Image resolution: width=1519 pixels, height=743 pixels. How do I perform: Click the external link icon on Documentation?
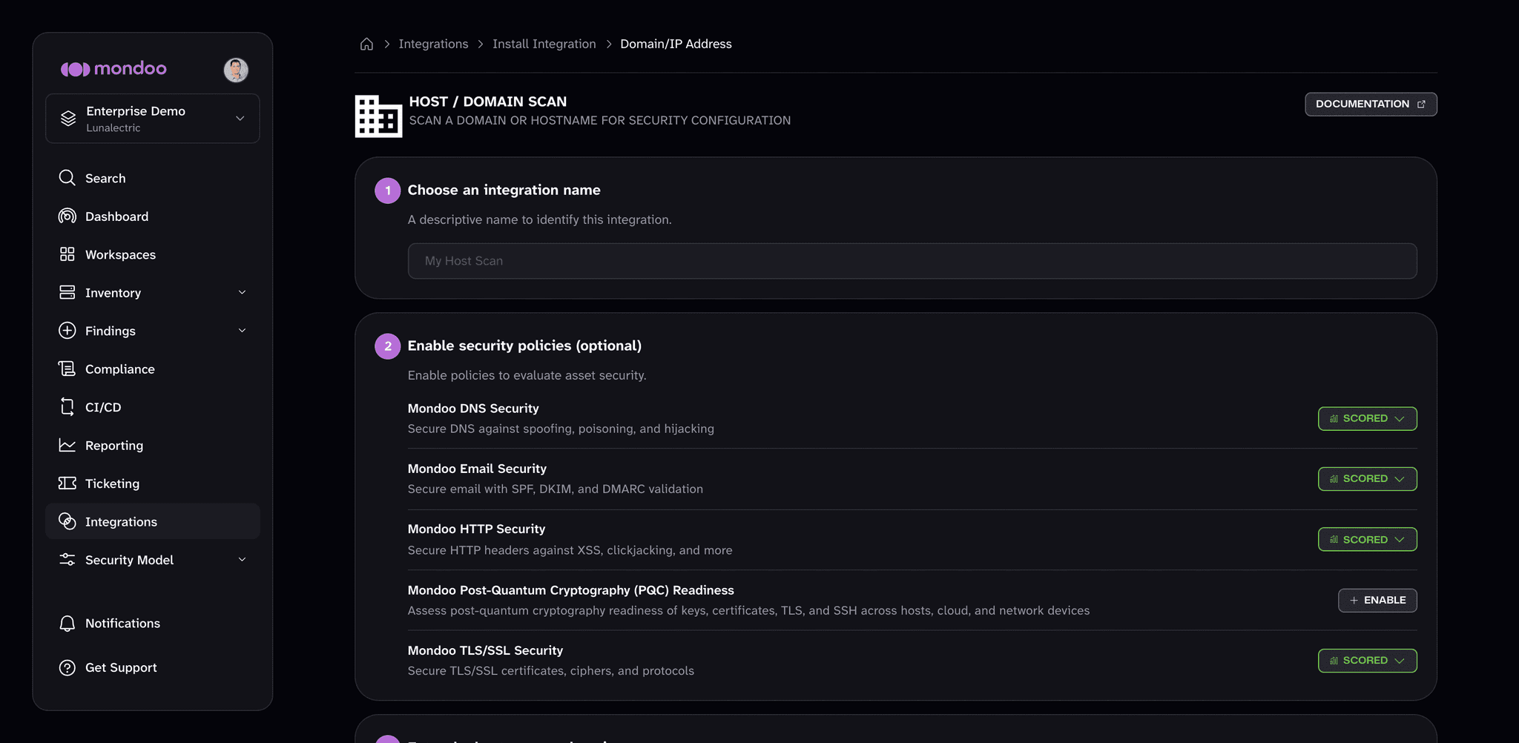(x=1421, y=105)
